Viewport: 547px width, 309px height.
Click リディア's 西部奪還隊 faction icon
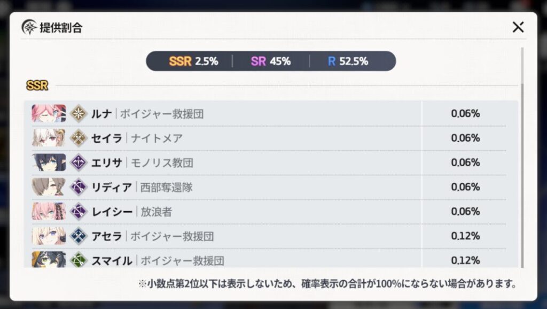coord(78,187)
